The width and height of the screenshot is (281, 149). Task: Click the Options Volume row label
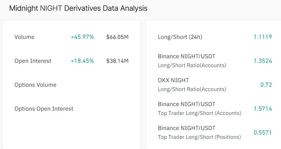click(35, 85)
